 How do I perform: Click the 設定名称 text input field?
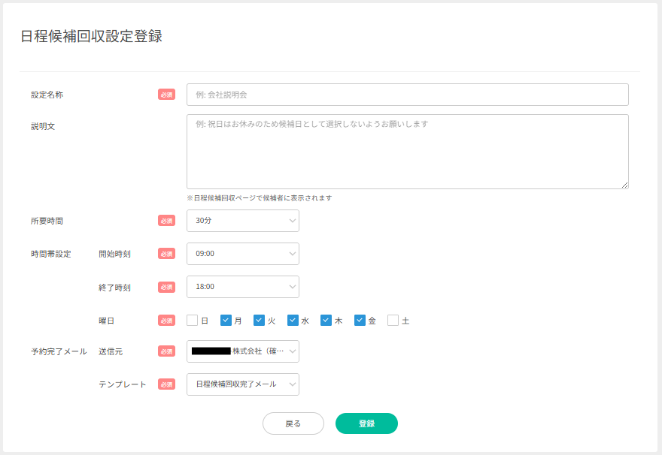tap(407, 95)
